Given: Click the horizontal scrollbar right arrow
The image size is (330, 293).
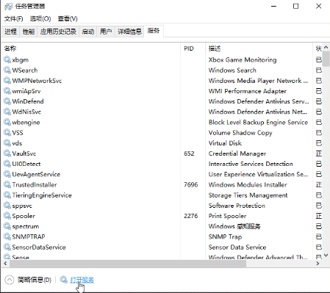Looking at the screenshot, I should point(318,264).
